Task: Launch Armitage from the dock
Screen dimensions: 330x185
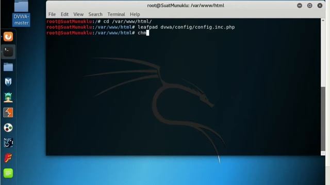Action: click(x=8, y=97)
